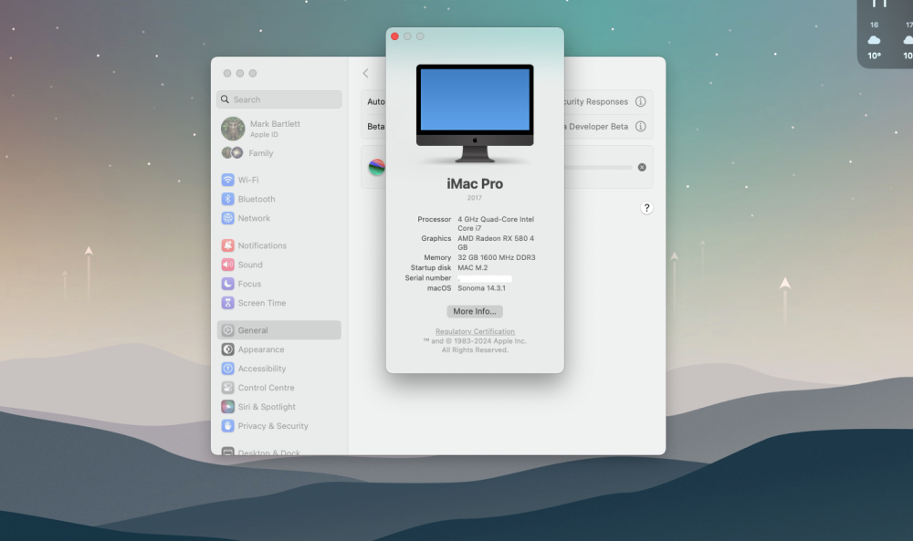Click info icon next to Developer Beta

point(641,126)
